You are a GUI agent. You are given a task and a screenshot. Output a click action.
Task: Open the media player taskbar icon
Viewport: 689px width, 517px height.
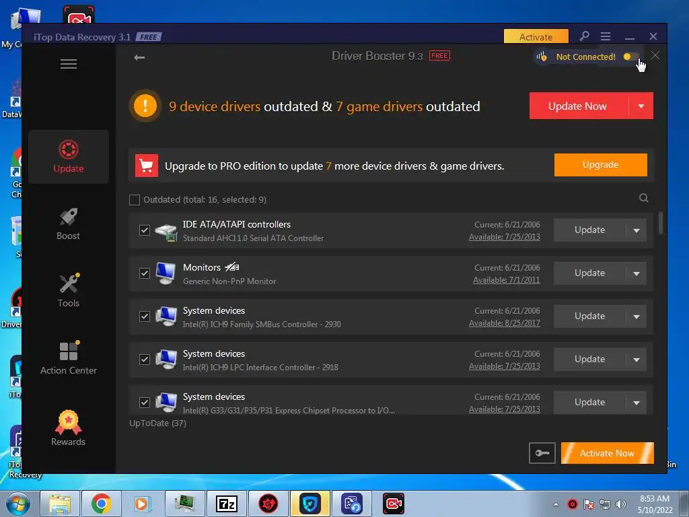coord(143,504)
